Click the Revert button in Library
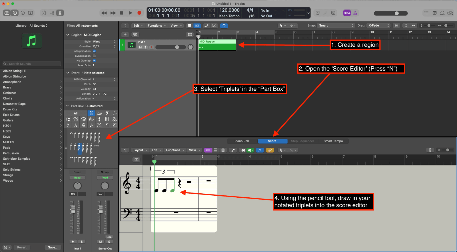457x252 pixels. coord(22,247)
